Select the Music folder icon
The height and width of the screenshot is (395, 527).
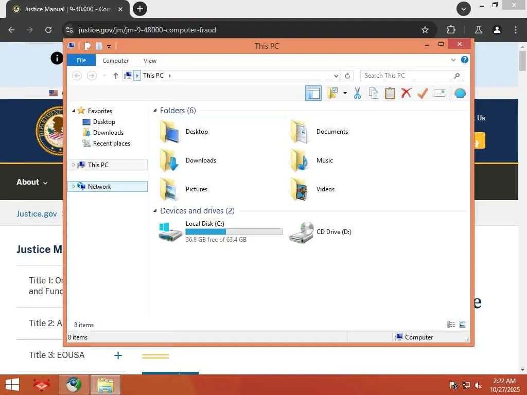tap(300, 160)
